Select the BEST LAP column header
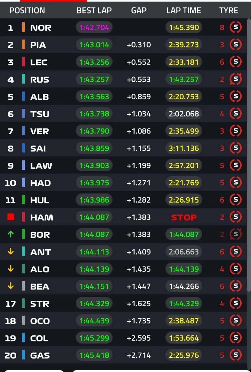The width and height of the screenshot is (251, 372). pos(94,11)
